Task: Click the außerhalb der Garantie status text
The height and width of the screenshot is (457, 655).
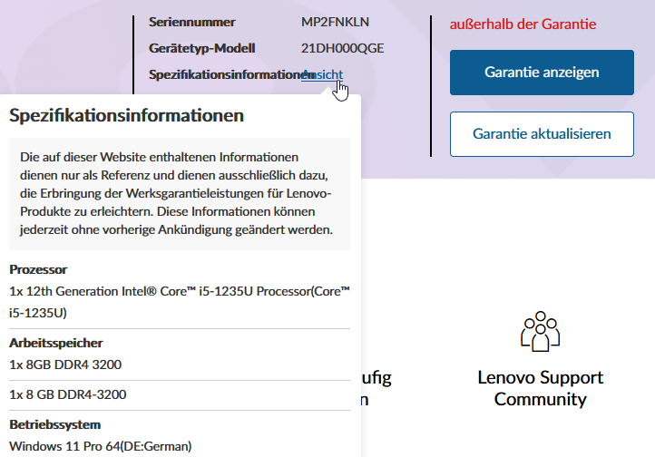Action: [523, 24]
